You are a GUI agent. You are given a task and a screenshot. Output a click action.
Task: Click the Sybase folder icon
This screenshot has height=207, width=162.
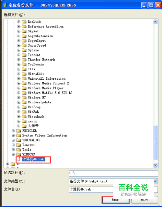[x=24, y=50]
